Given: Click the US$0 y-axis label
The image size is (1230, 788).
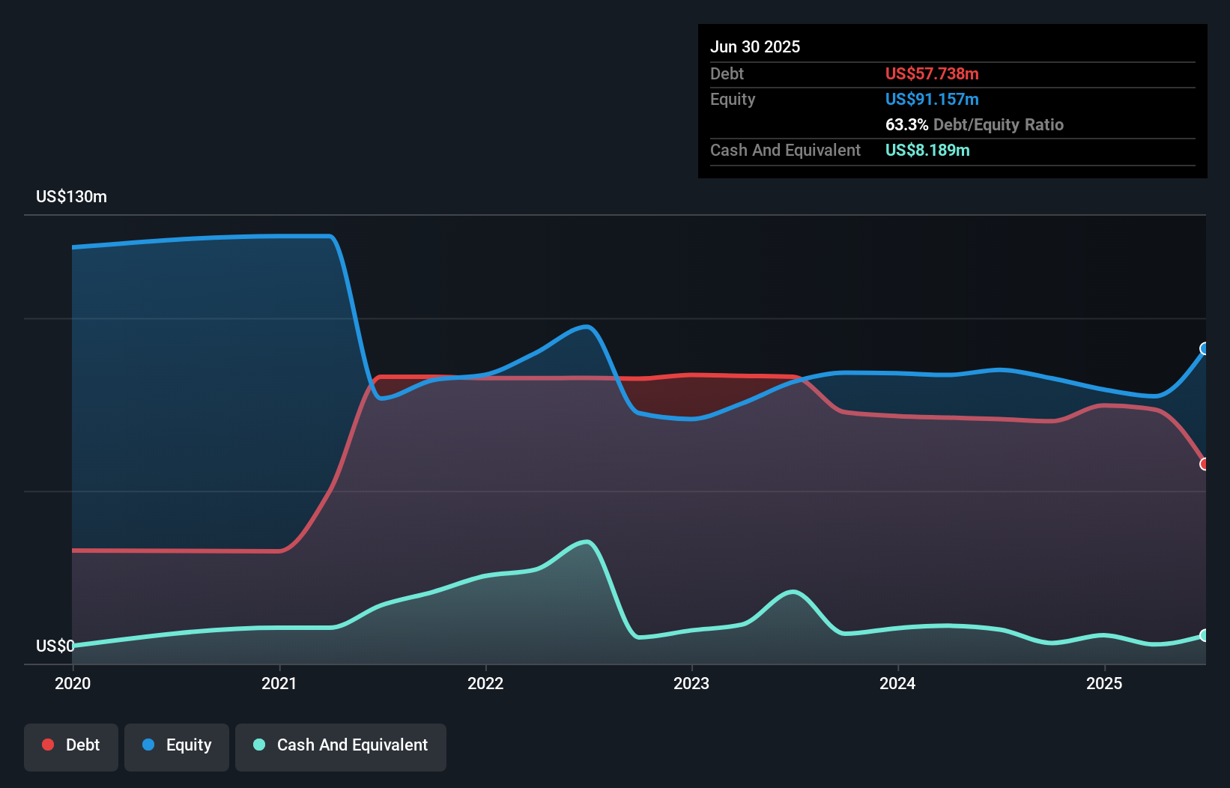Looking at the screenshot, I should coord(55,646).
